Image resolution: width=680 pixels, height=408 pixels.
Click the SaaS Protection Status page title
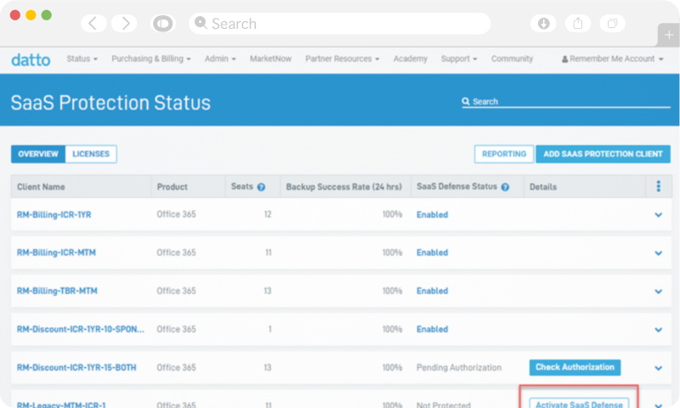pos(110,103)
